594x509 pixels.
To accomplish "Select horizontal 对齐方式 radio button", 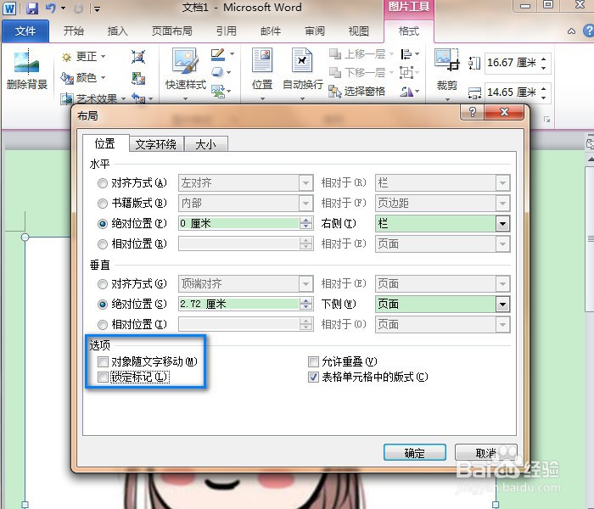I will 103,183.
